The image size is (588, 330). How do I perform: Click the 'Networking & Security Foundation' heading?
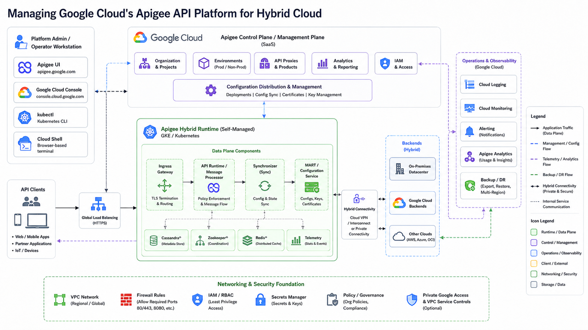(x=261, y=284)
